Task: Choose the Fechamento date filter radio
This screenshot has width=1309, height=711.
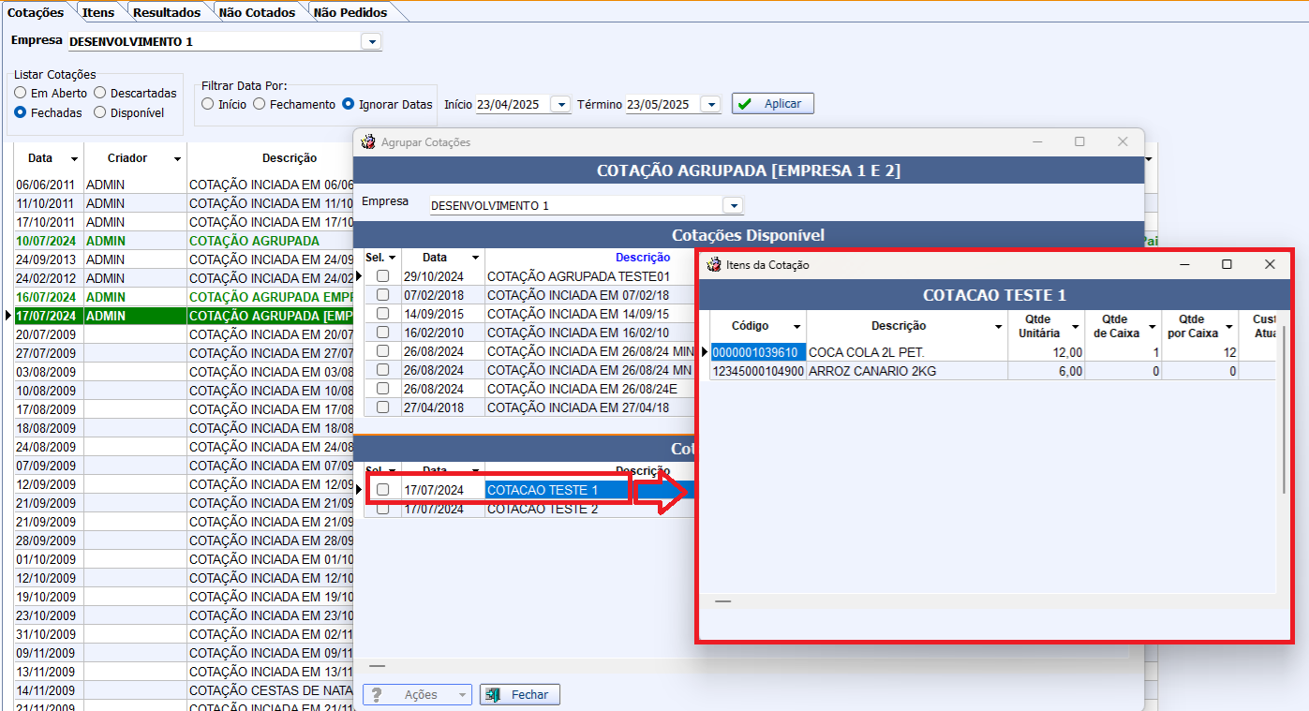Action: (x=260, y=105)
